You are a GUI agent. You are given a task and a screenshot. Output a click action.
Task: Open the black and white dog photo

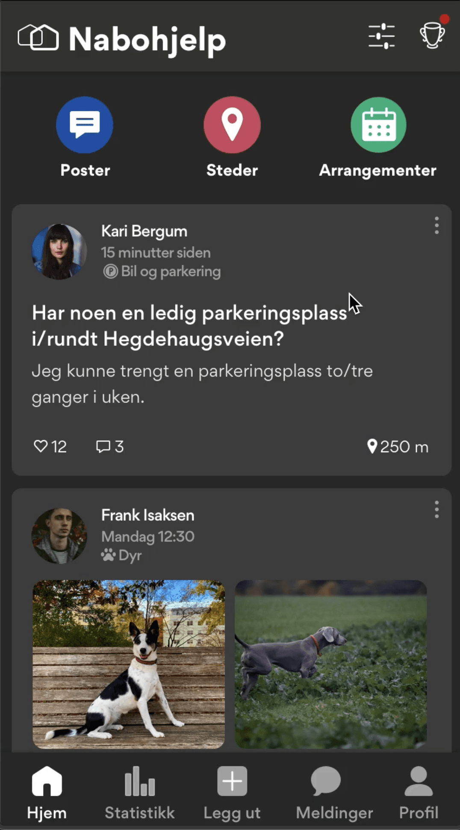pos(129,664)
